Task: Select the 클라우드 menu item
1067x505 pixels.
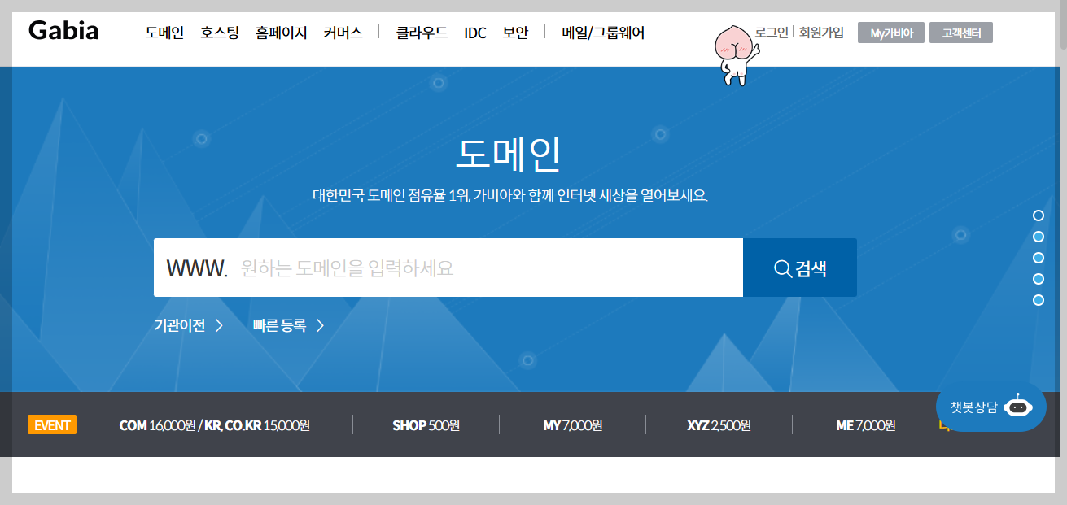Action: pyautogui.click(x=422, y=33)
